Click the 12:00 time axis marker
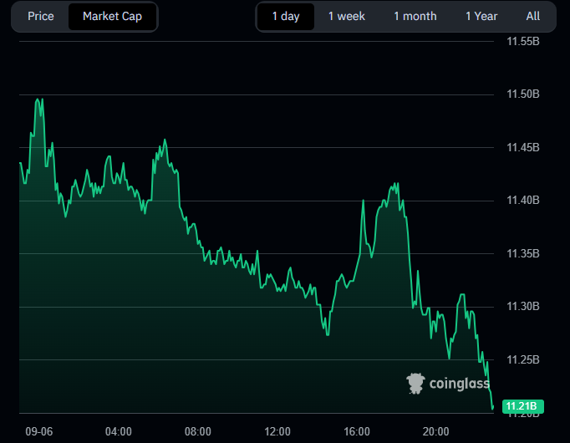This screenshot has width=570, height=443. click(277, 431)
